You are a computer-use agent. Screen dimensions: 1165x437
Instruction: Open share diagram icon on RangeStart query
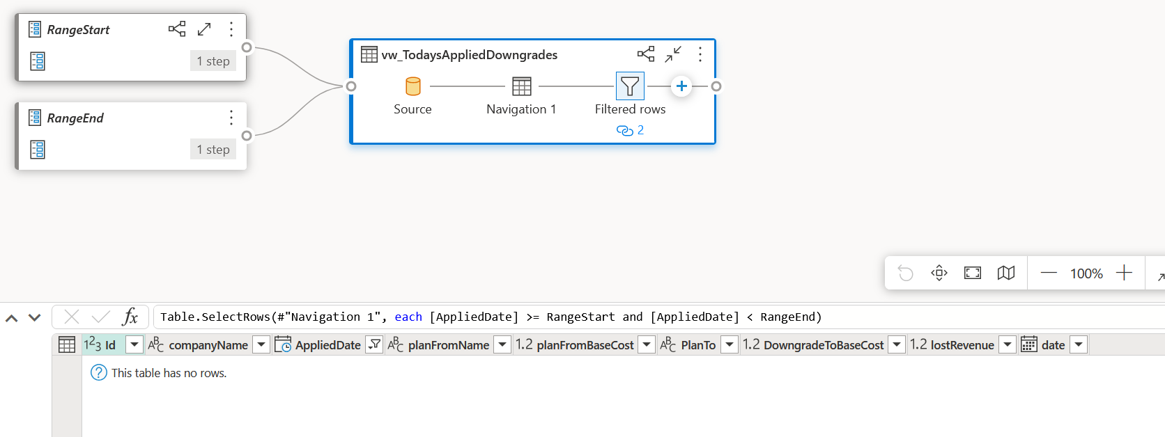tap(177, 29)
